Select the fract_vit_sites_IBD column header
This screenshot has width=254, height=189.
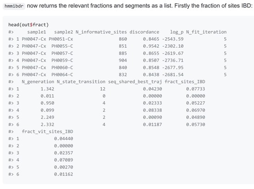(48, 131)
